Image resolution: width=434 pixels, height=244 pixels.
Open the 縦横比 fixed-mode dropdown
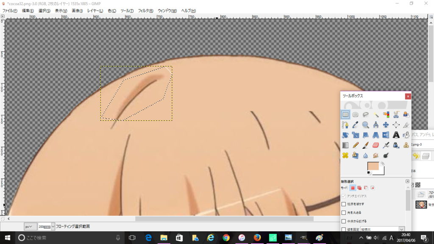382,229
